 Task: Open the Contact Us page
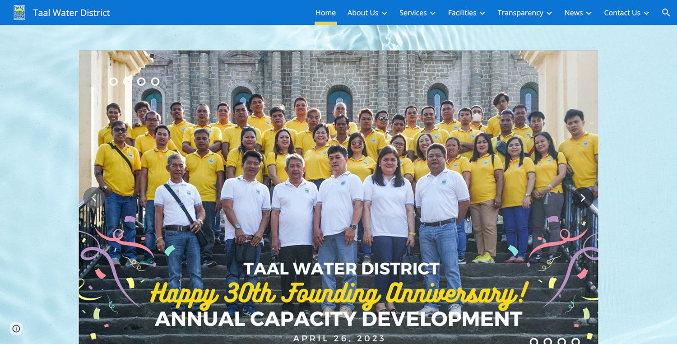coord(622,13)
